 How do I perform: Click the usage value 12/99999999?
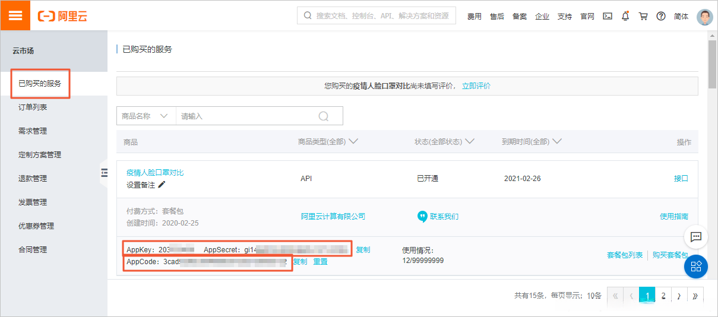pos(423,261)
